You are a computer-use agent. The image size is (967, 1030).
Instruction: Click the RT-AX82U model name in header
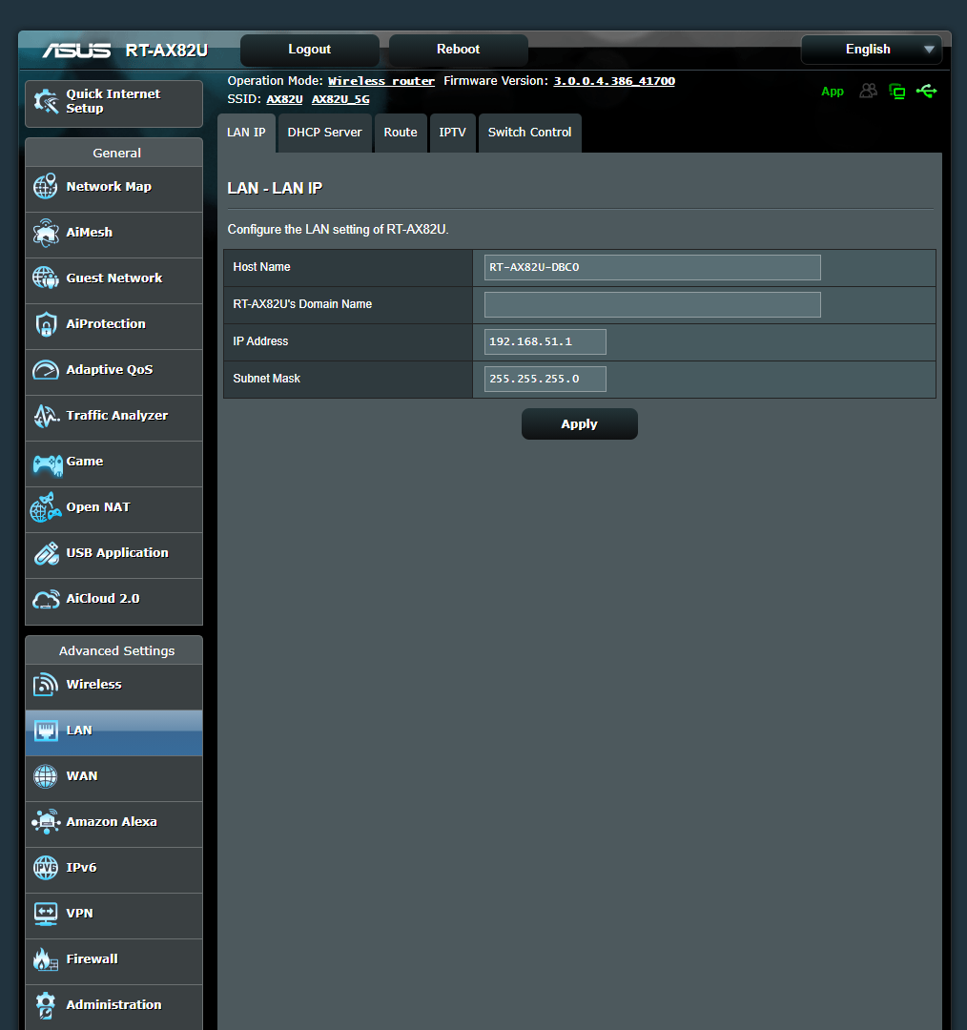[166, 51]
